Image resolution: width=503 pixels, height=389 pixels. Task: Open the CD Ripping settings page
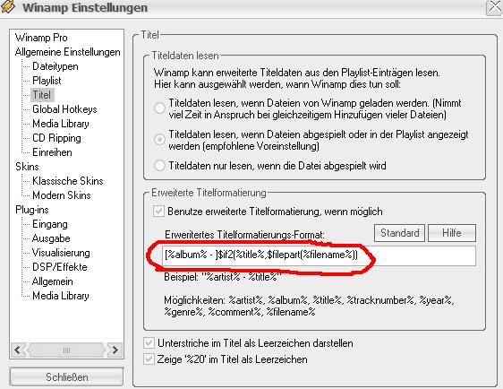pos(56,138)
